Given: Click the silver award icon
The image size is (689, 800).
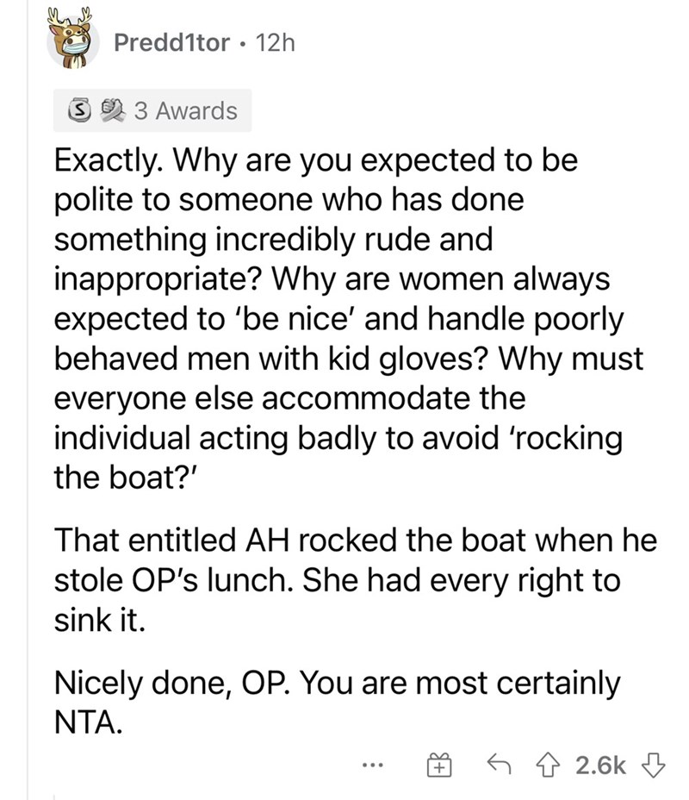Looking at the screenshot, I should (x=78, y=110).
